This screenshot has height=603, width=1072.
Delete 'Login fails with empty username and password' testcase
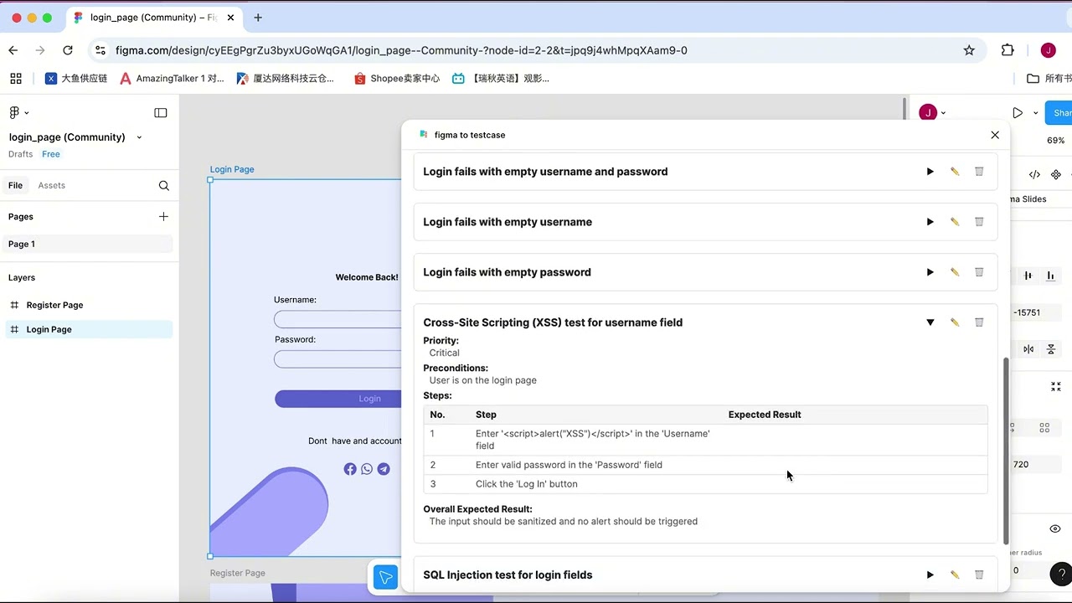pyautogui.click(x=979, y=172)
